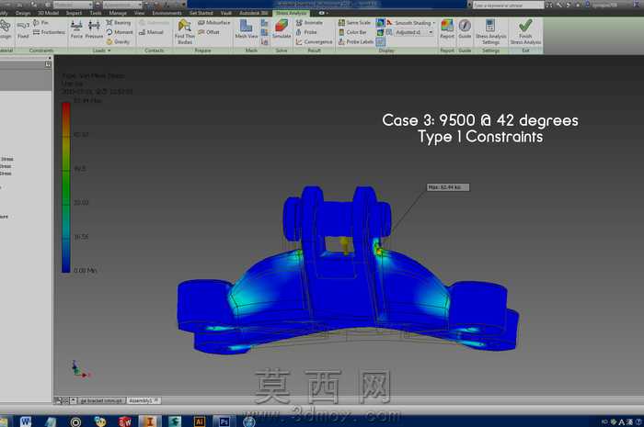Apply a Fixed constraint
Viewport: 644px width, 427px height.
[23, 29]
